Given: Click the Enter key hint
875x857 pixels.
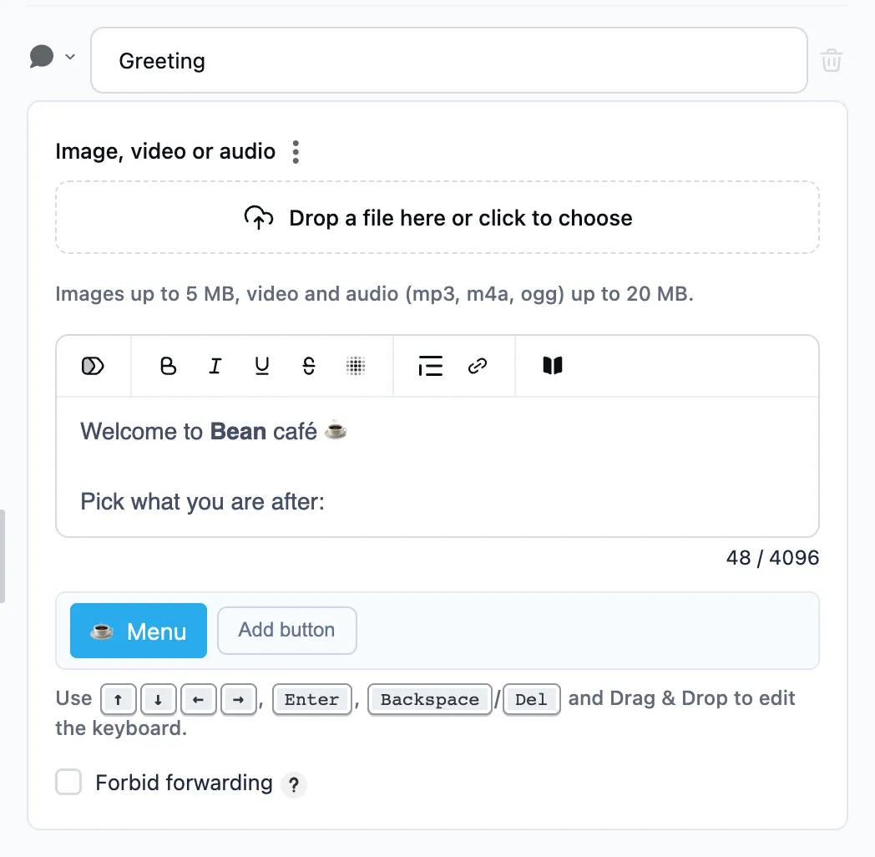Looking at the screenshot, I should [312, 700].
